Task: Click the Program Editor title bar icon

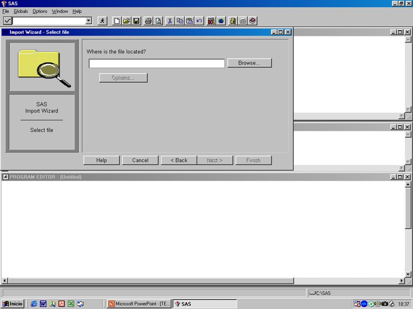Action: point(6,177)
